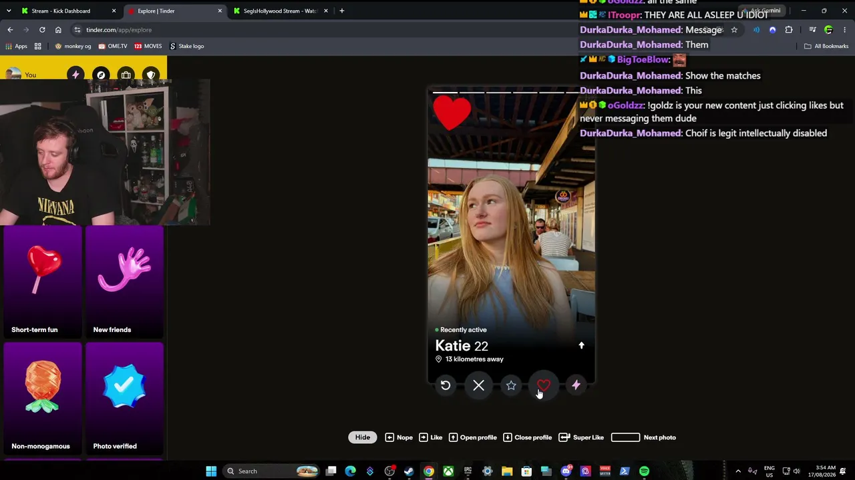The width and height of the screenshot is (855, 480).
Task: Select the Explore | Tinder tab
Action: click(x=174, y=11)
